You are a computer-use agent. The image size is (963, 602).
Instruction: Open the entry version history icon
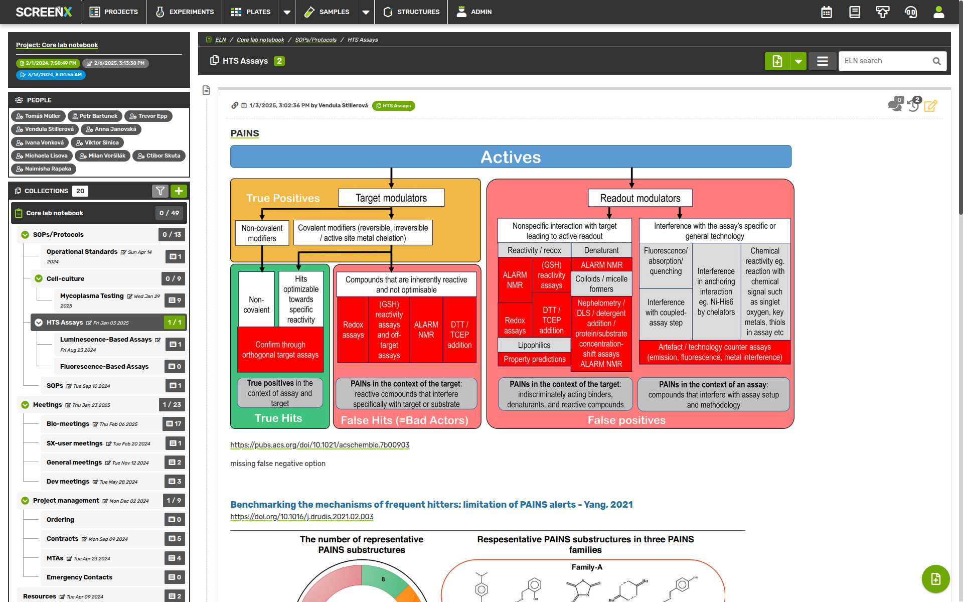coord(913,105)
